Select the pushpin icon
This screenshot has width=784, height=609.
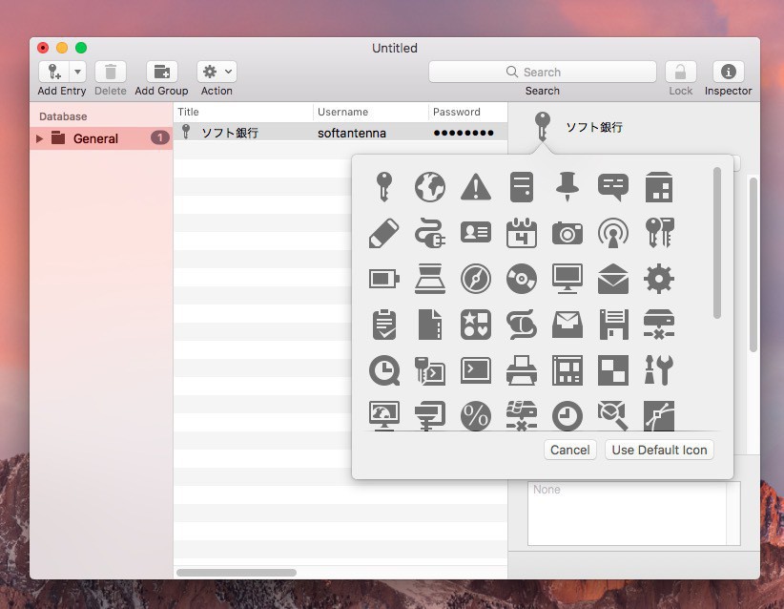(x=567, y=187)
